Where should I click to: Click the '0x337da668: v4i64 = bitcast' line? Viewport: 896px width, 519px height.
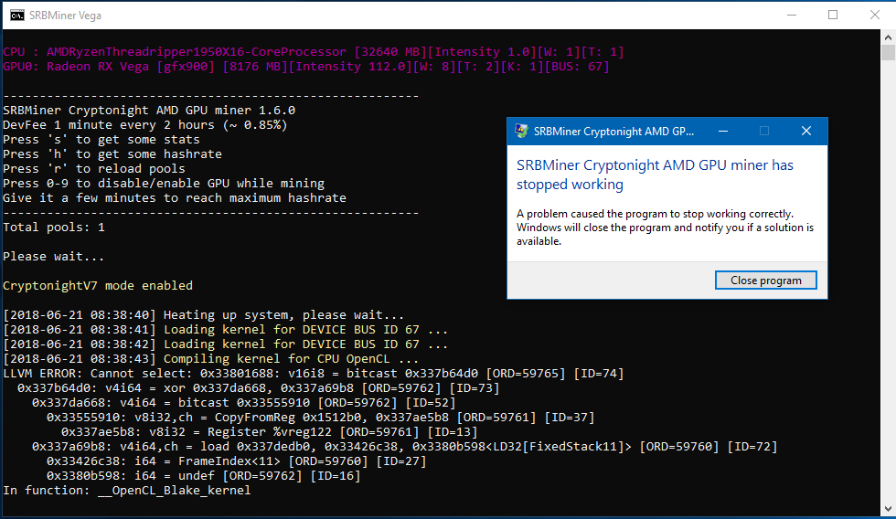pyautogui.click(x=244, y=403)
